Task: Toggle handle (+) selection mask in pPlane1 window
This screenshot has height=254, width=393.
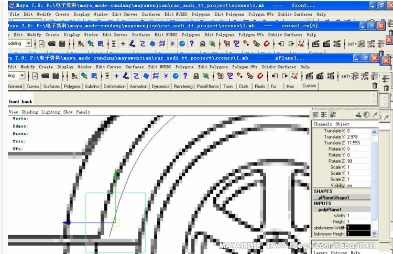Action: pos(116,76)
